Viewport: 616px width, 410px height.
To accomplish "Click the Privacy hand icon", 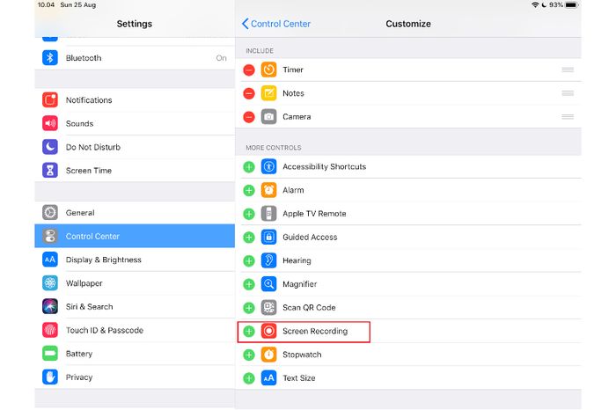I will pyautogui.click(x=50, y=377).
